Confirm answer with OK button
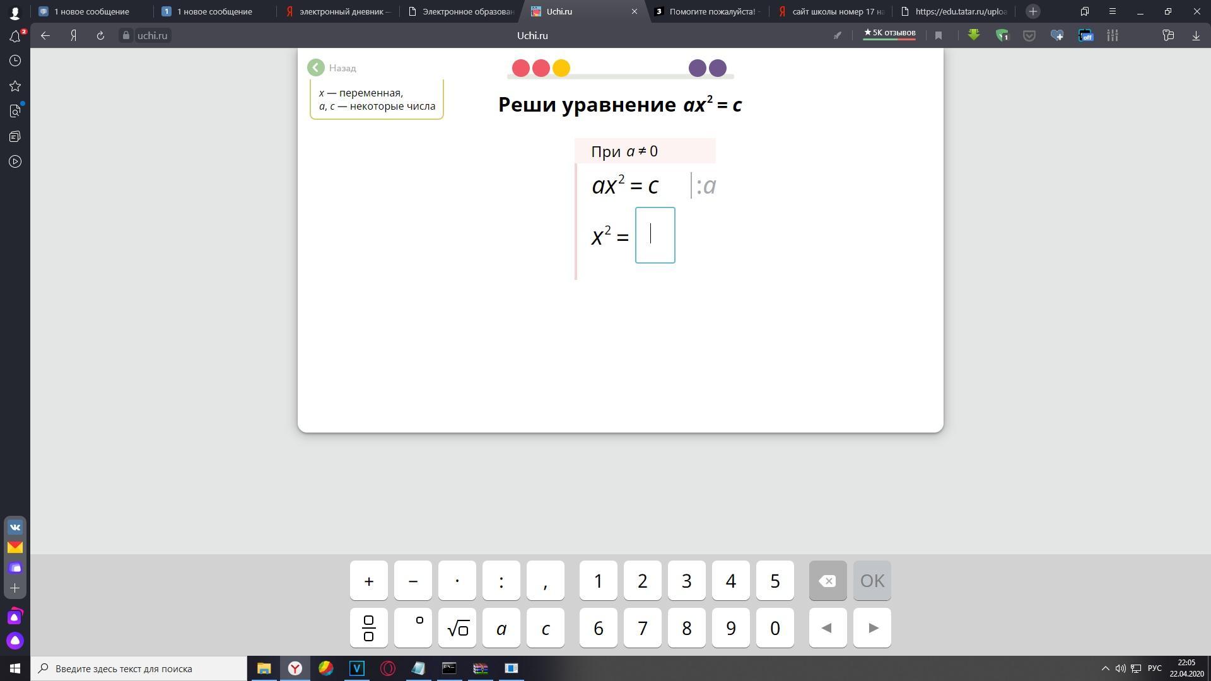Image resolution: width=1211 pixels, height=681 pixels. coord(872,581)
